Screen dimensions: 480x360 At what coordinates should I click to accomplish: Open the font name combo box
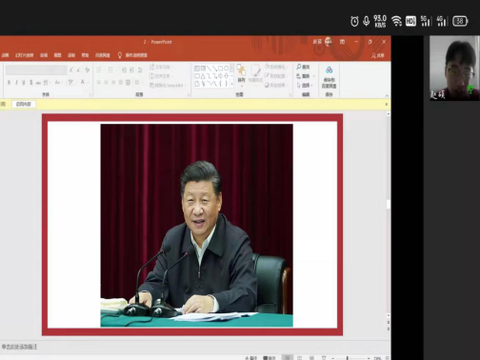click(36, 70)
